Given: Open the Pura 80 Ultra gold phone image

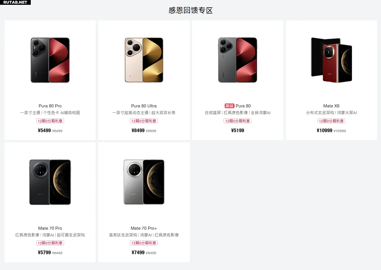Looking at the screenshot, I should 144,60.
